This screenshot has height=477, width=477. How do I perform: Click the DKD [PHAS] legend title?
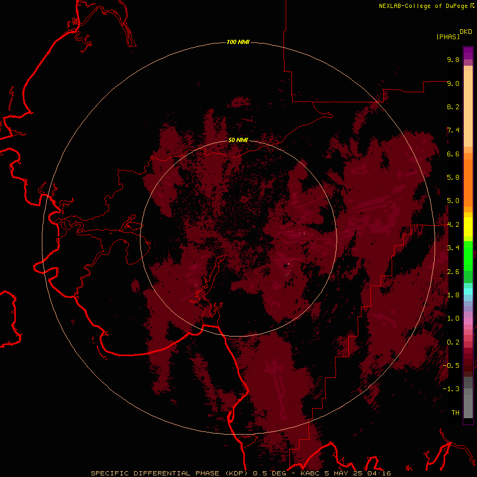point(454,34)
